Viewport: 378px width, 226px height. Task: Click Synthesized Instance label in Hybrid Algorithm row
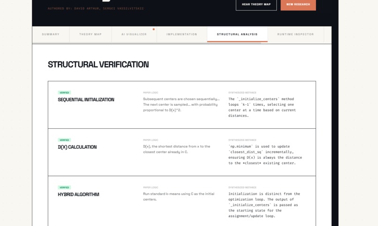pyautogui.click(x=242, y=187)
